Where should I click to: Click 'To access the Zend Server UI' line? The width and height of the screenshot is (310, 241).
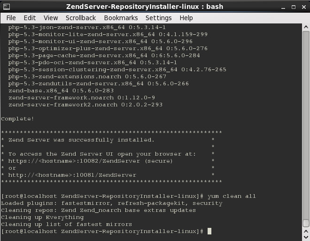click(x=102, y=154)
